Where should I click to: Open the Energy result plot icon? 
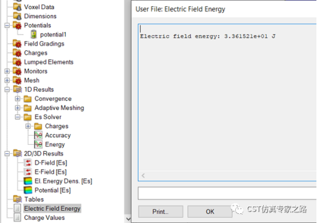click(x=38, y=144)
